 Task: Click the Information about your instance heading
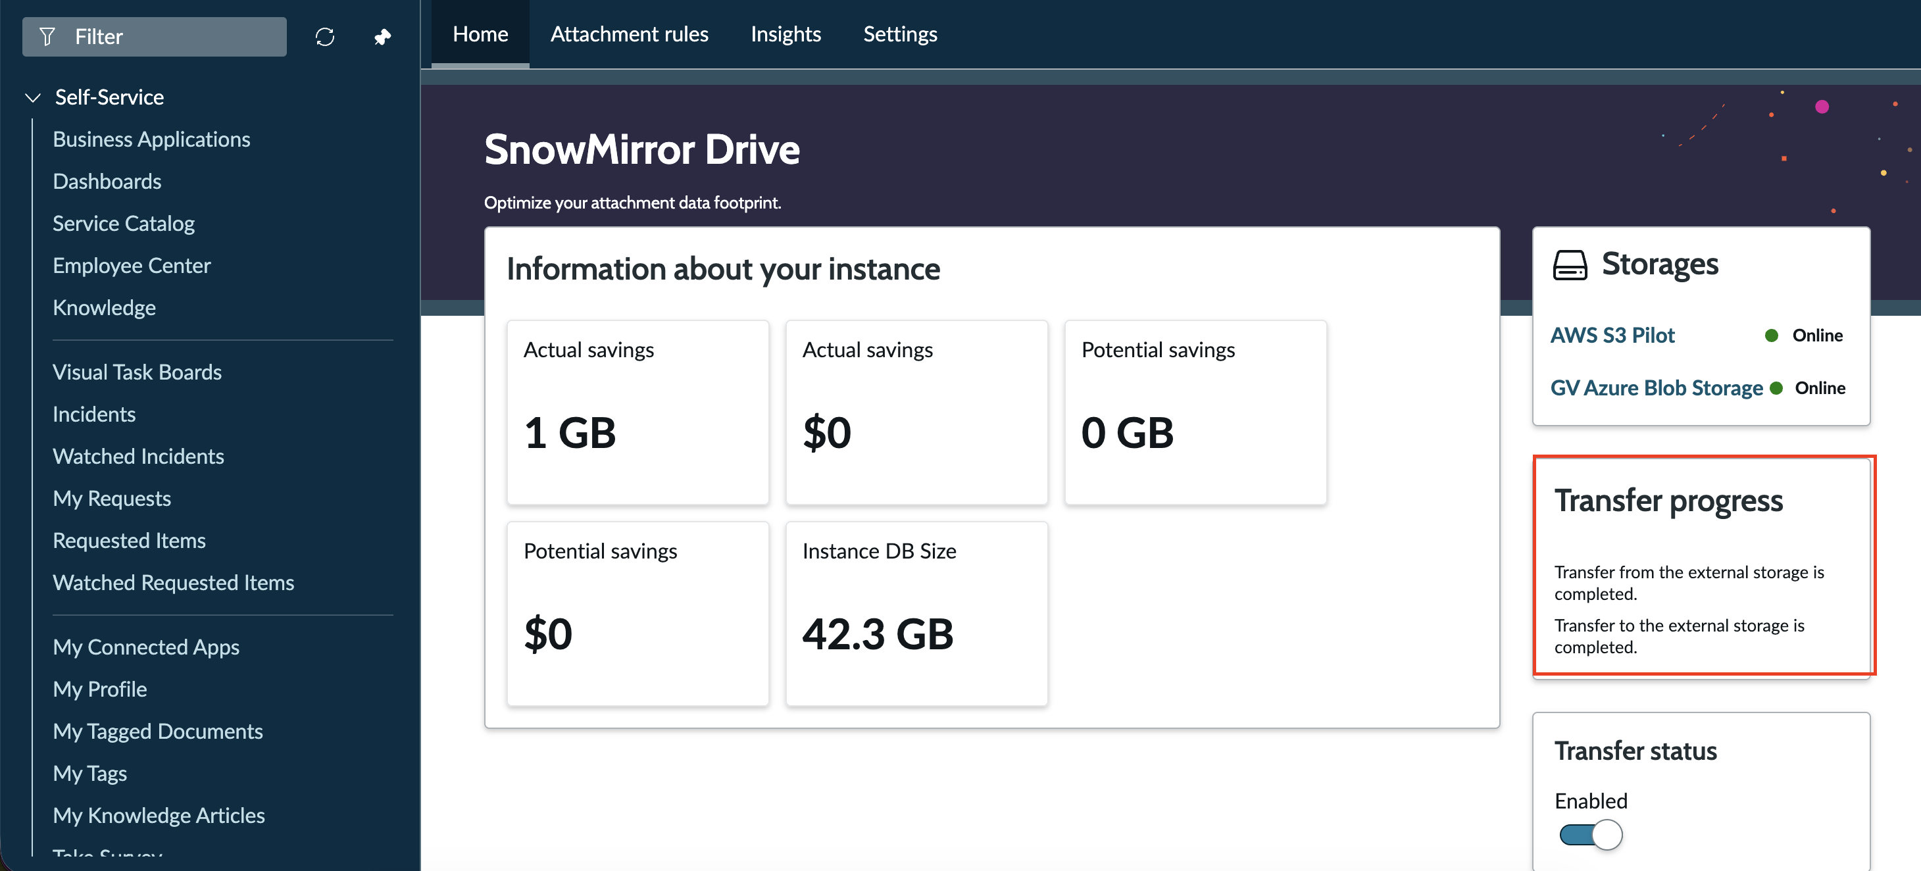pos(722,269)
